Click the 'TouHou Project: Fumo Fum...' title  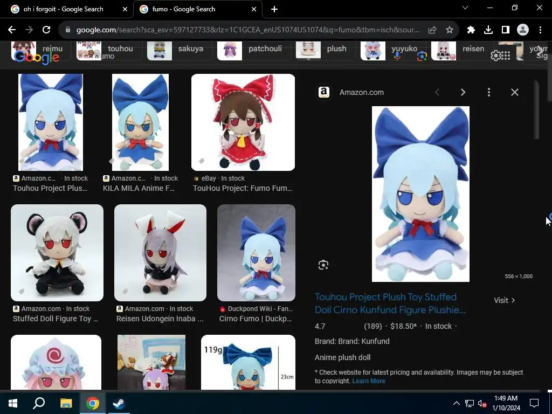click(x=243, y=188)
